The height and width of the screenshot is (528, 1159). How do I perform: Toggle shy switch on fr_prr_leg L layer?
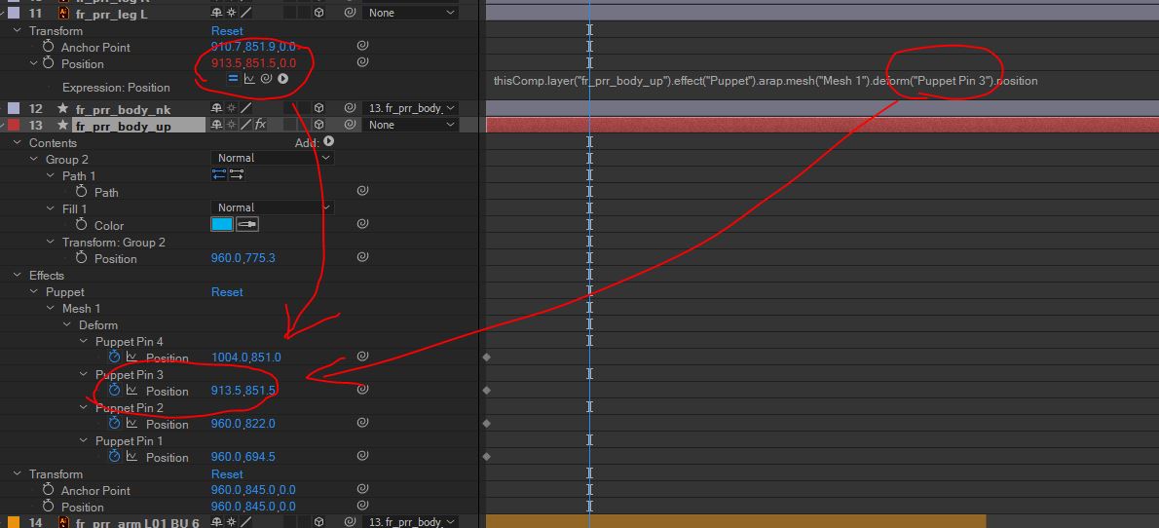[216, 13]
